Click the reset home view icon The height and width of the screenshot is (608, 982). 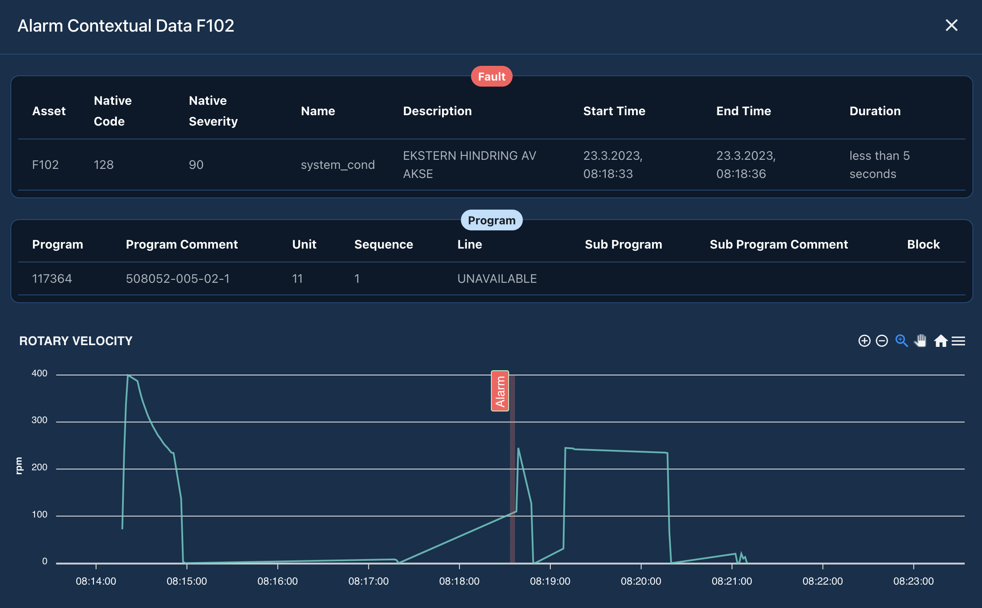pyautogui.click(x=940, y=342)
